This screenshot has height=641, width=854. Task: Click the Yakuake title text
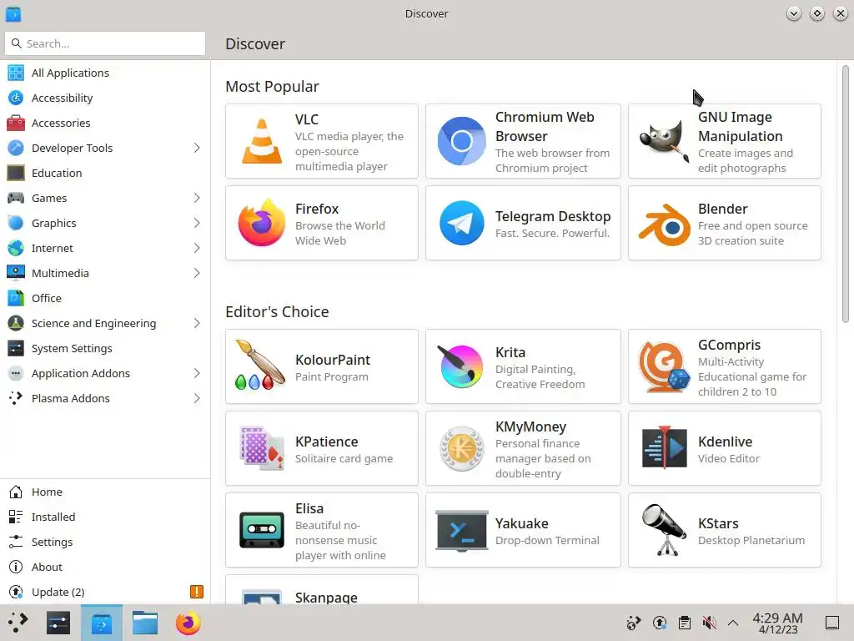[x=522, y=523]
